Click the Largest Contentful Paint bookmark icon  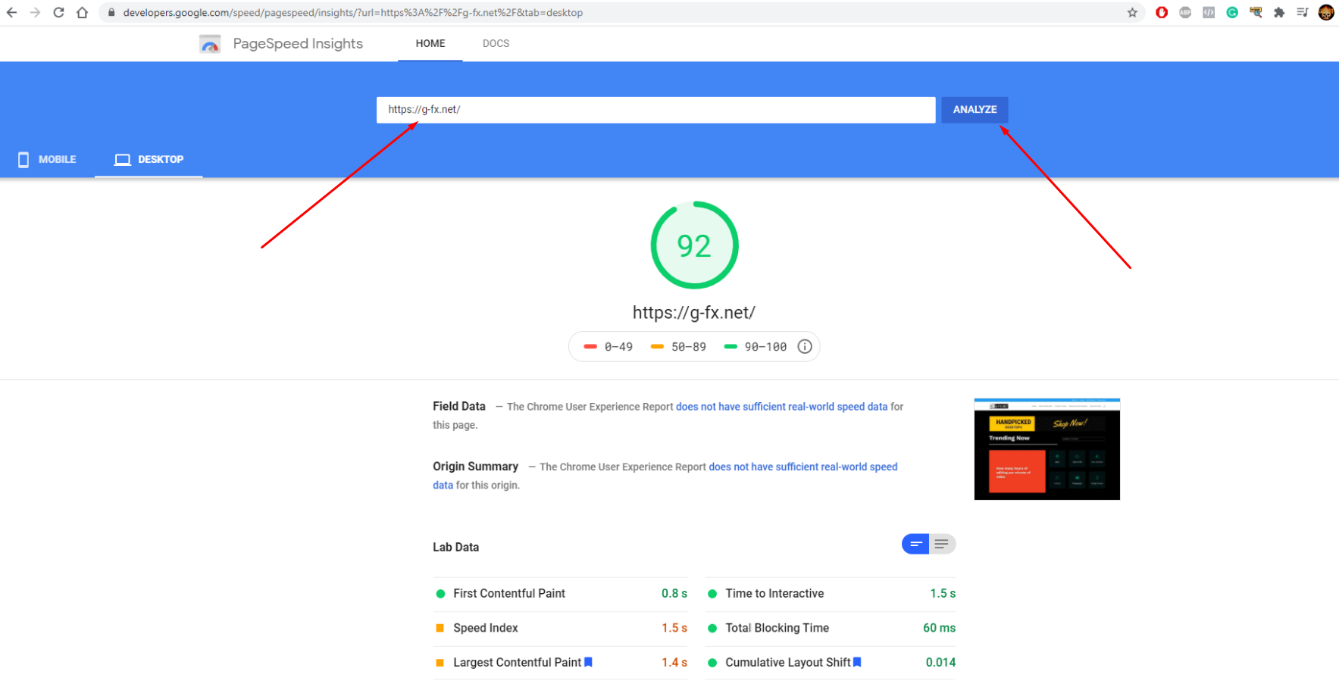click(x=588, y=662)
